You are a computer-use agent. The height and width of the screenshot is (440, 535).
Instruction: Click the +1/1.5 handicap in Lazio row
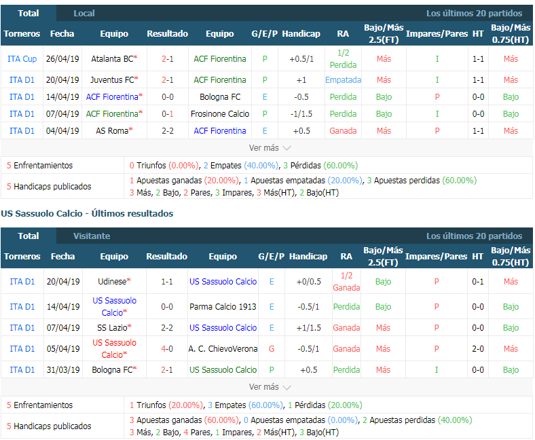[x=309, y=328]
